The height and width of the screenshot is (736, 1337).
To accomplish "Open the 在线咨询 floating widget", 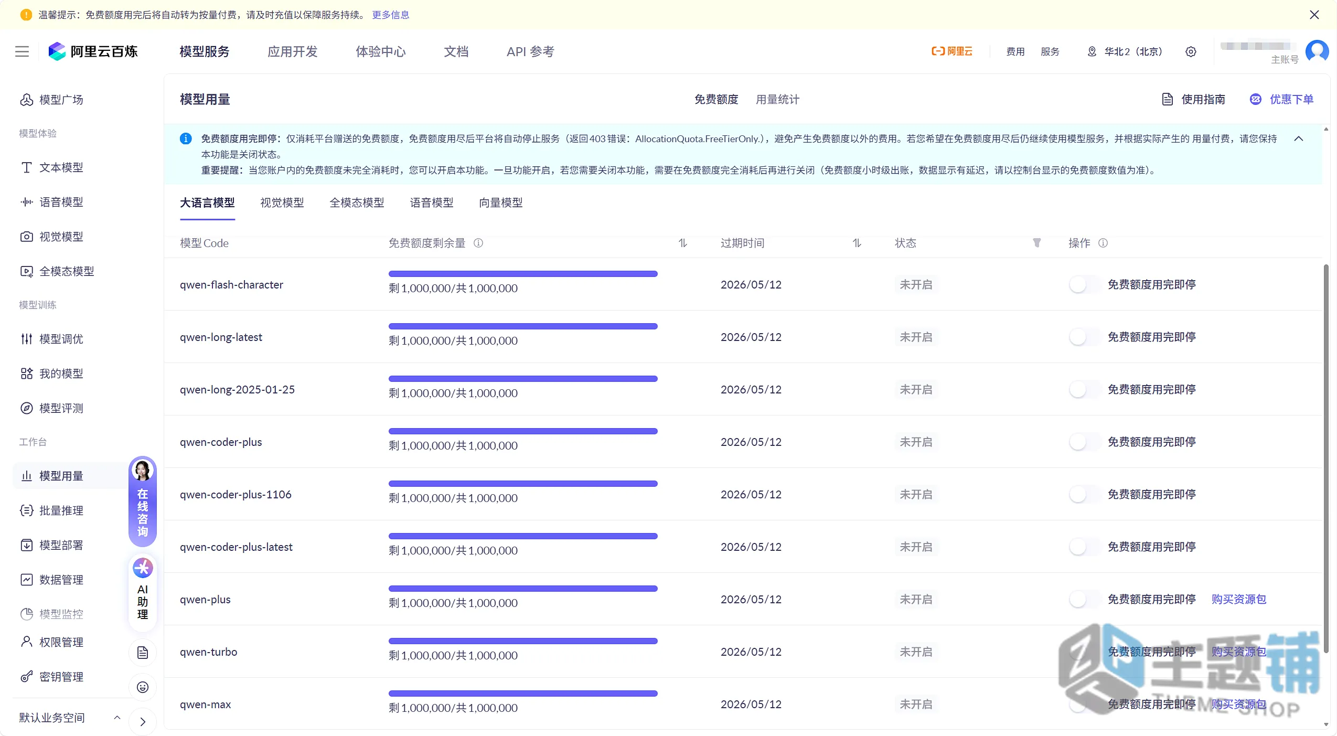I will tap(143, 502).
